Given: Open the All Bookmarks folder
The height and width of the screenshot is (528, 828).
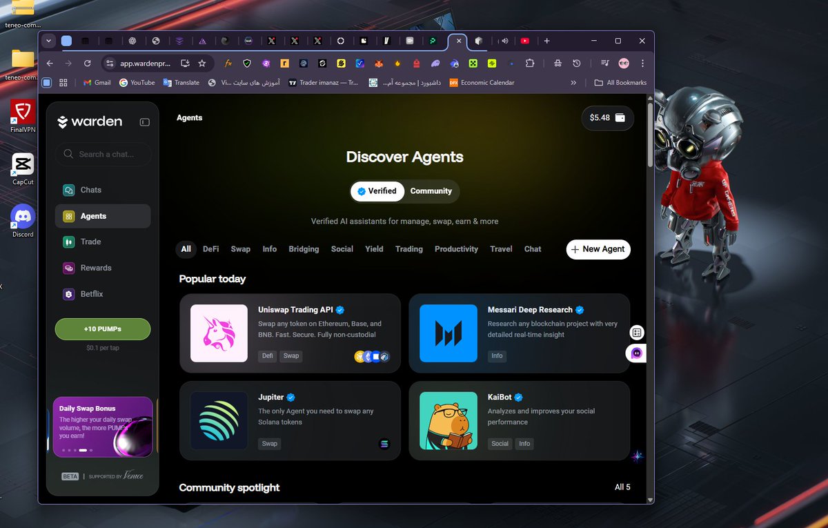Looking at the screenshot, I should click(x=620, y=83).
